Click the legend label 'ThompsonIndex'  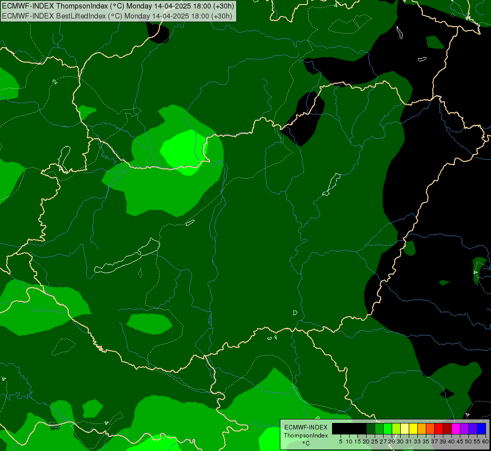pyautogui.click(x=305, y=435)
